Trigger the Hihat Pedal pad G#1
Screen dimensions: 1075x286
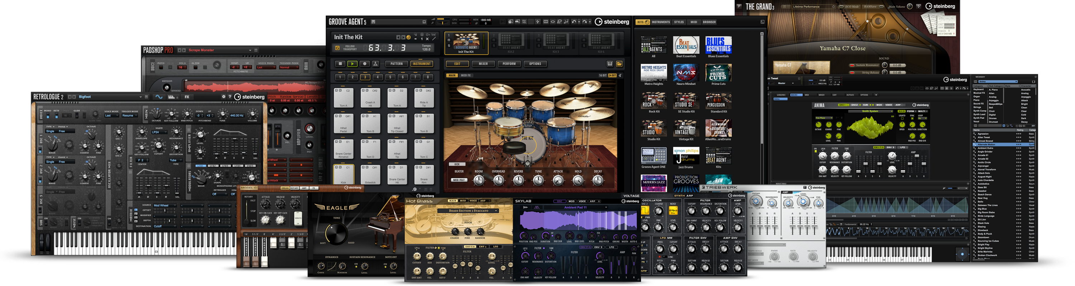(x=343, y=123)
